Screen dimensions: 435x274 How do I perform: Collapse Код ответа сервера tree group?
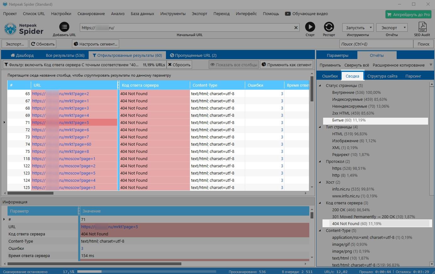(x=320, y=203)
